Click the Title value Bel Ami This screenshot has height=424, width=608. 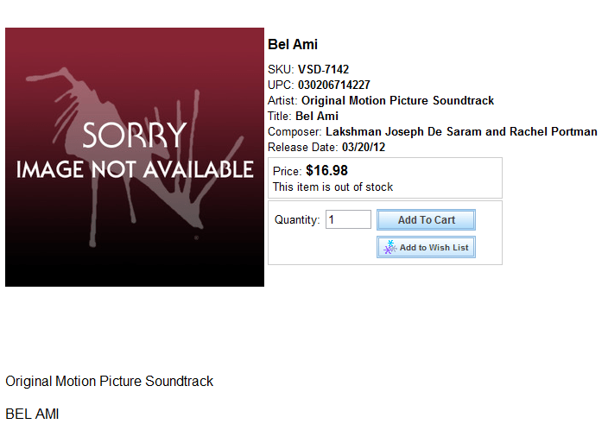317,116
